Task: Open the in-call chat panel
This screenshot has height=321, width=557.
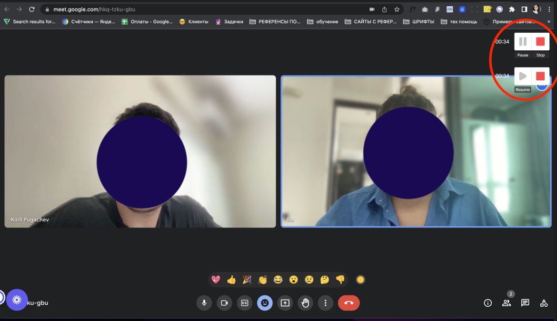Action: point(525,302)
